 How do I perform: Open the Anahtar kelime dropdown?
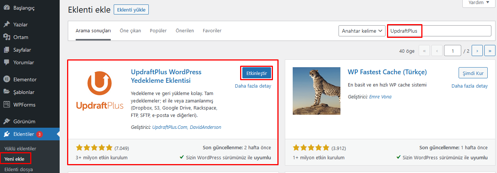[362, 31]
